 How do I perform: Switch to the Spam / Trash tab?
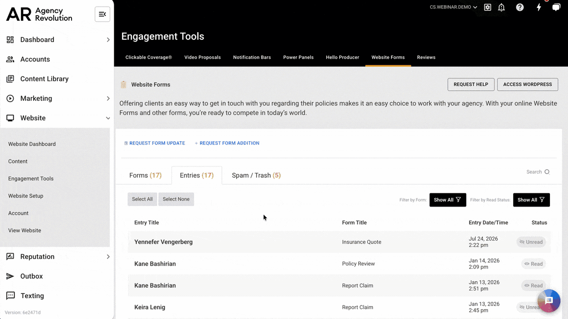point(256,175)
